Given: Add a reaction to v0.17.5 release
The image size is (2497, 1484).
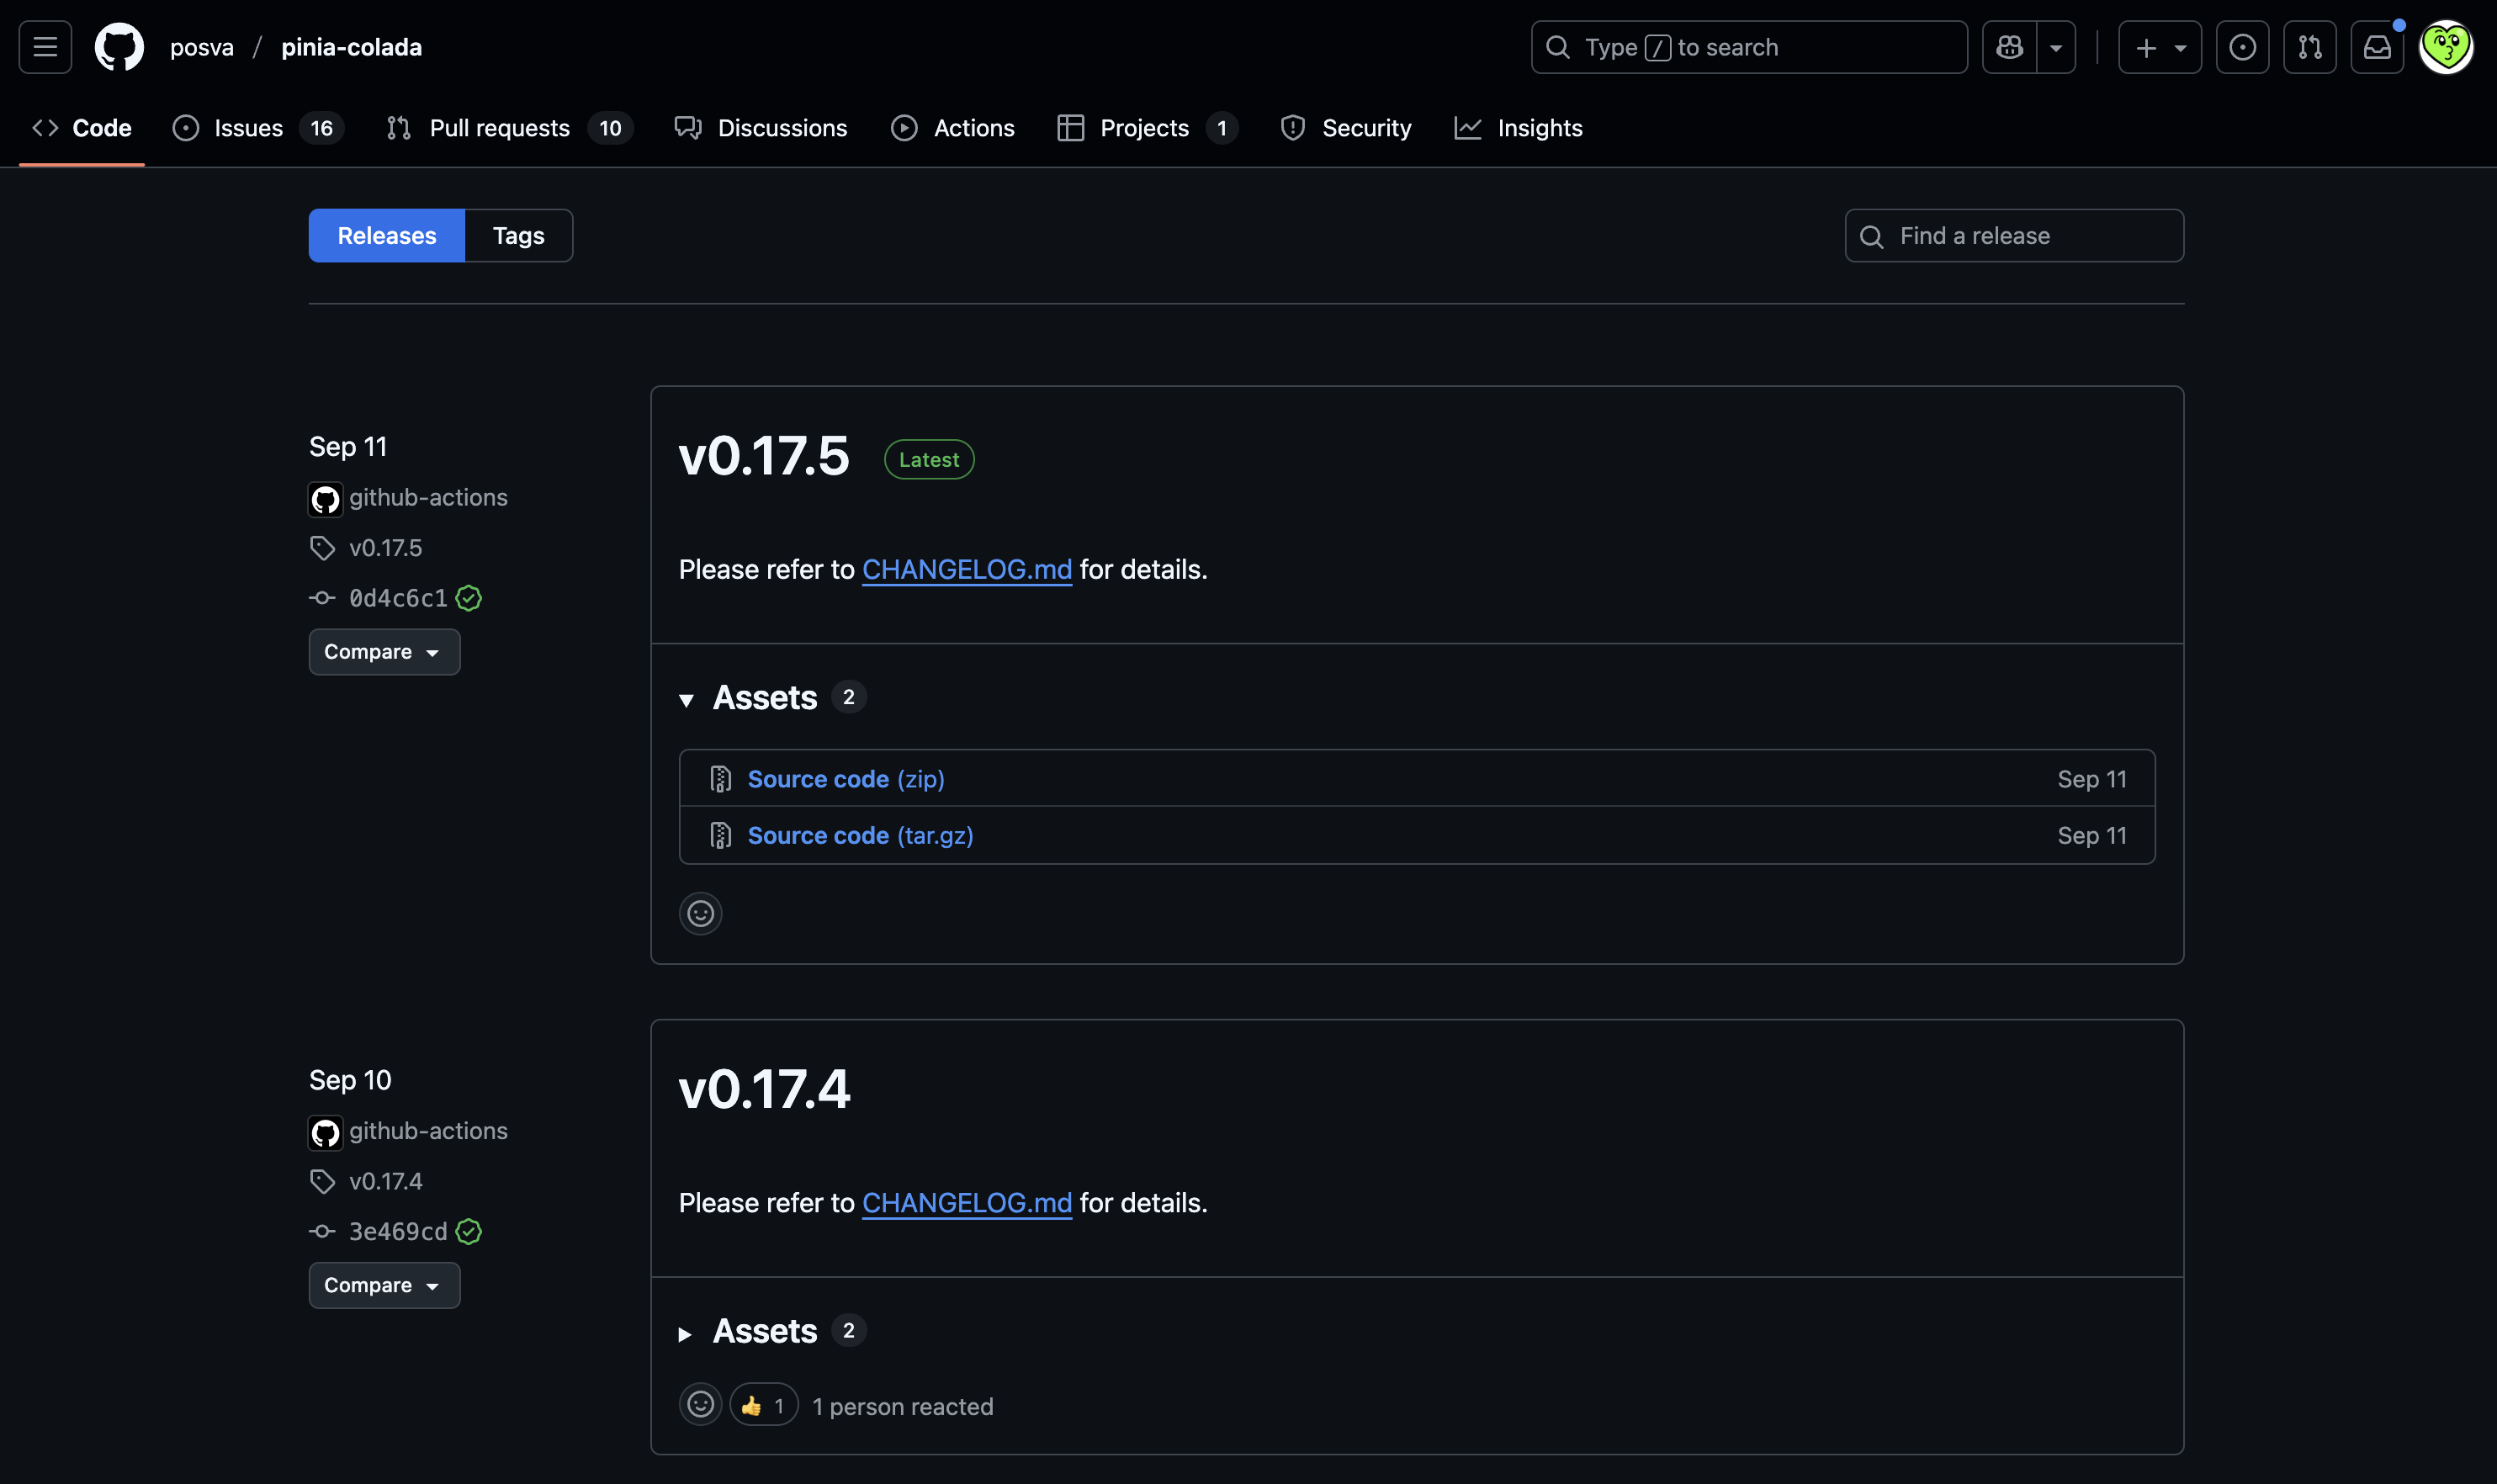Looking at the screenshot, I should tap(700, 913).
